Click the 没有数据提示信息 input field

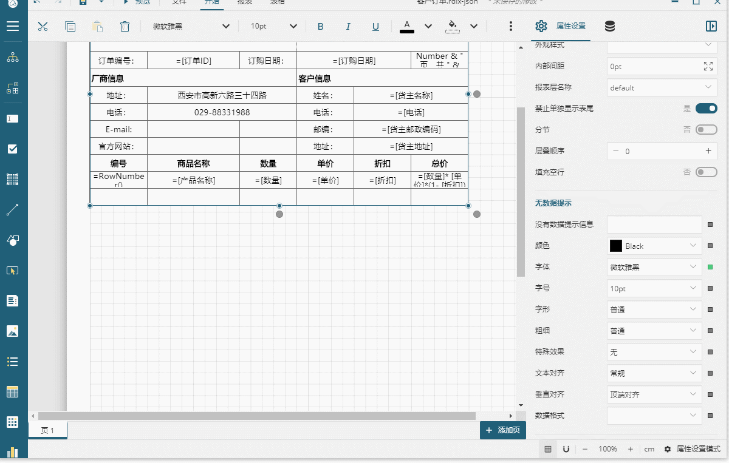pos(655,225)
